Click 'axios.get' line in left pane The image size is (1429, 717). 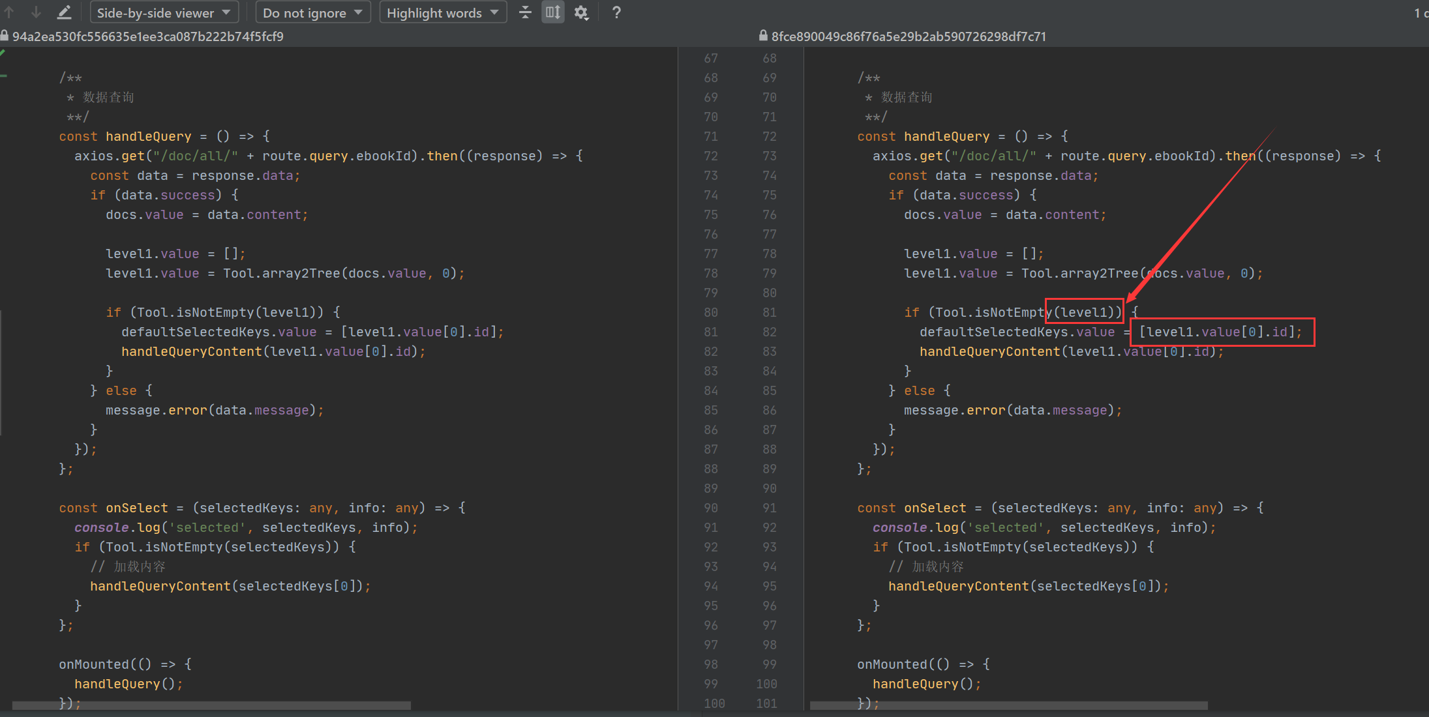pos(329,156)
